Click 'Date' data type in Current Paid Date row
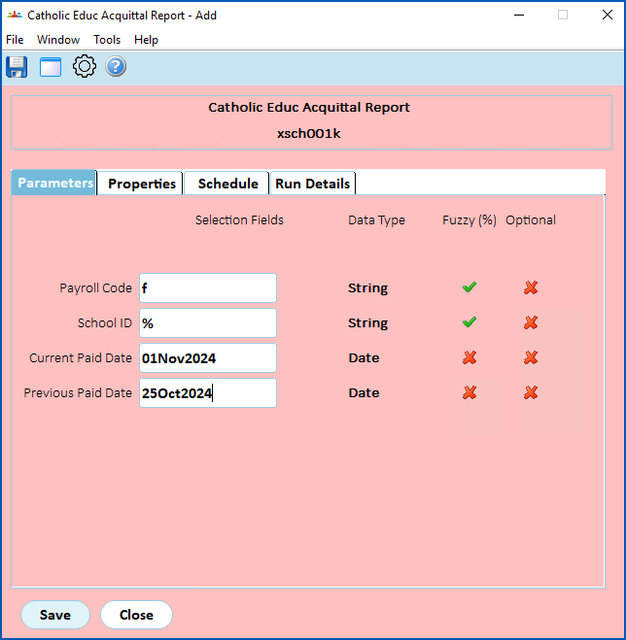This screenshot has width=626, height=640. tap(365, 358)
